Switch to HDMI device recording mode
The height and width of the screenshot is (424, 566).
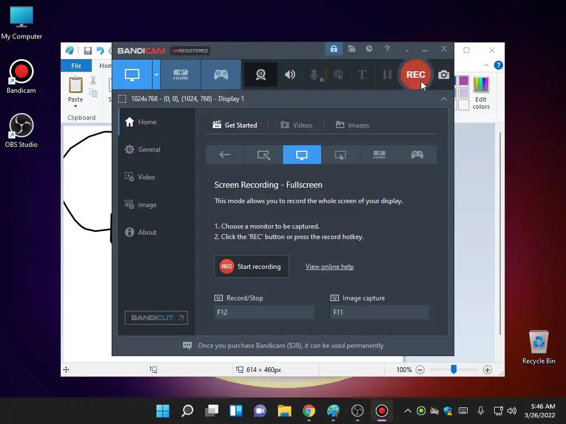pyautogui.click(x=181, y=75)
